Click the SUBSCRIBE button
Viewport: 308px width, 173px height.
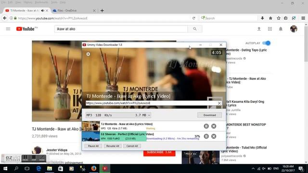coord(159,153)
